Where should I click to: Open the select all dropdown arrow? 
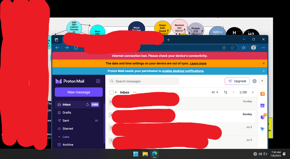click(116, 92)
